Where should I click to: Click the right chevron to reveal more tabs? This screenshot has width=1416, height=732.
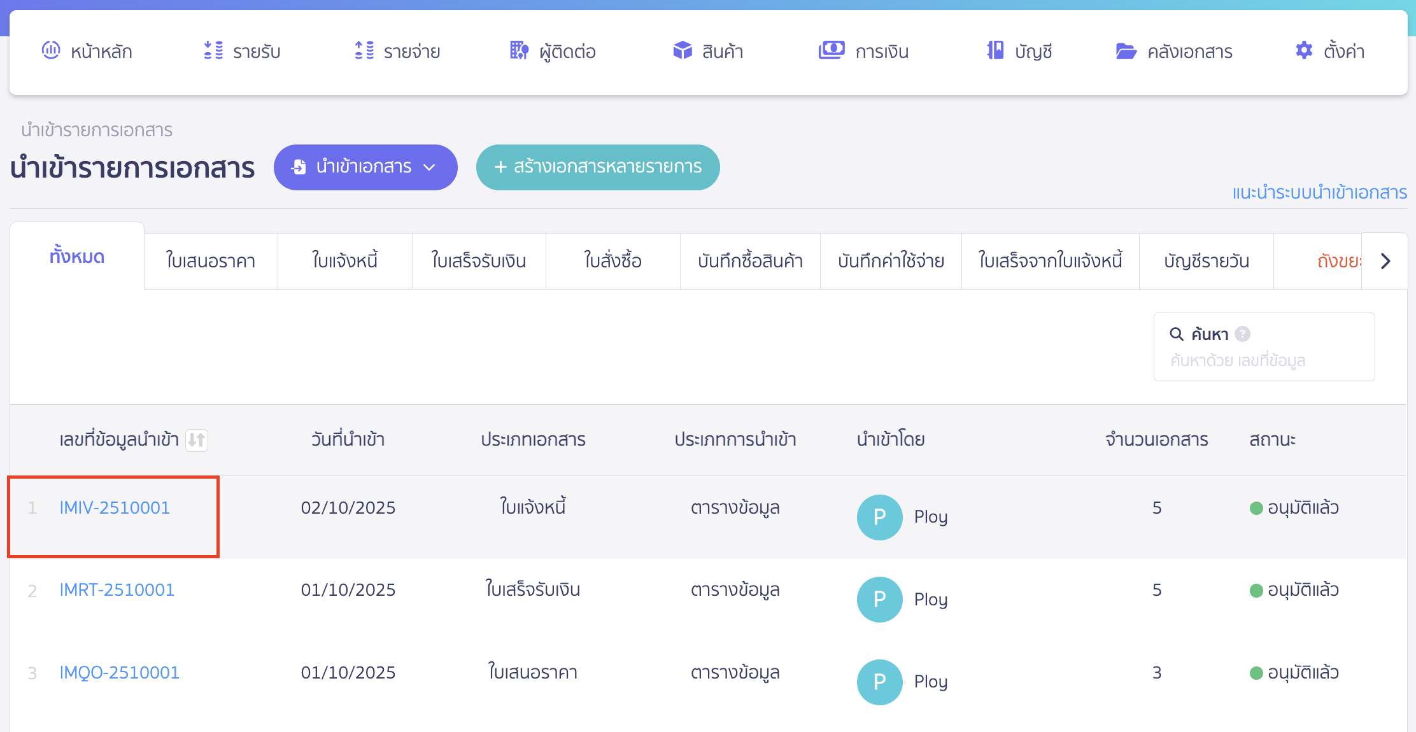tap(1385, 261)
